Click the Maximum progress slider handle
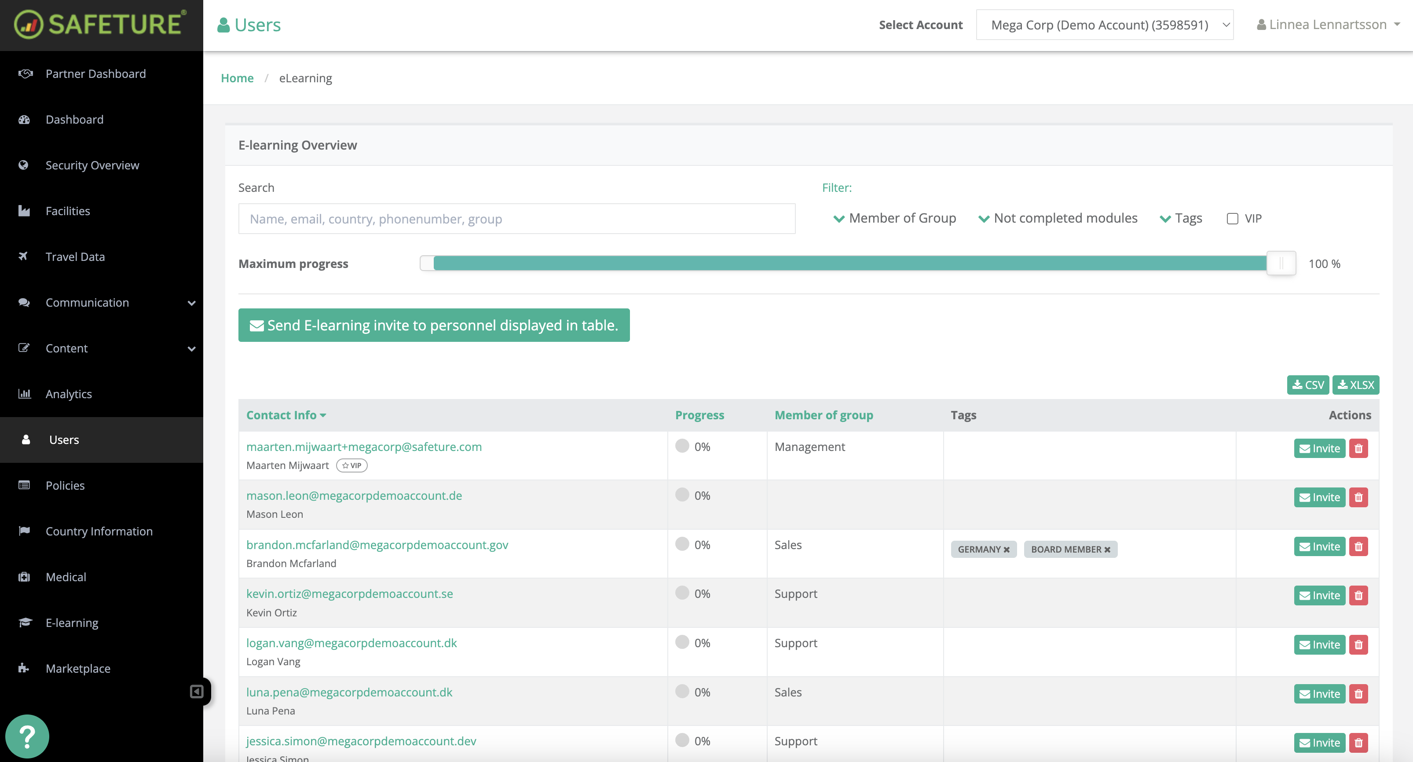Screen dimensions: 1413x762 point(1281,264)
